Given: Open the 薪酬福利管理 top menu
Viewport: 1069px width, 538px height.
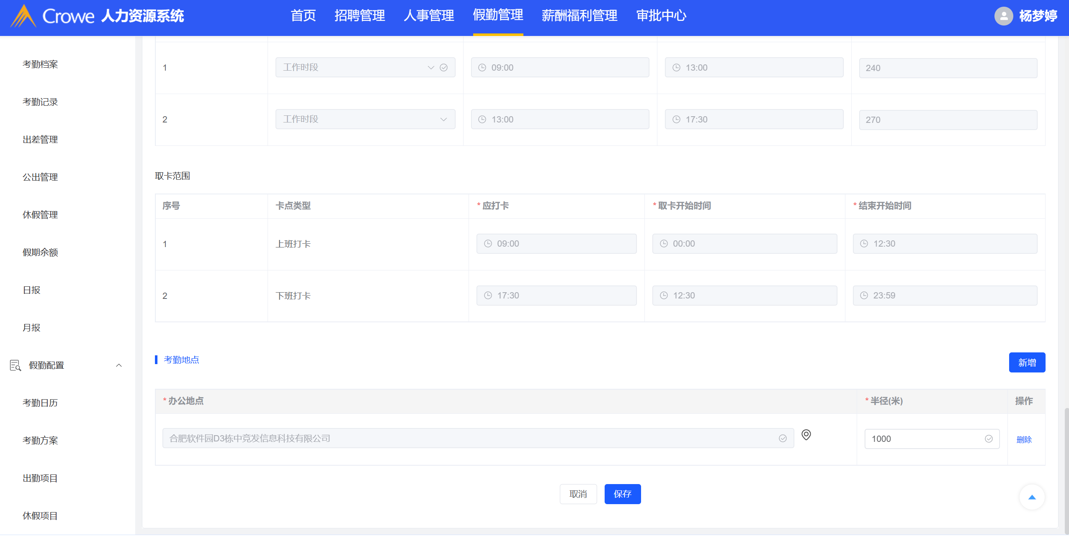Looking at the screenshot, I should (x=579, y=16).
